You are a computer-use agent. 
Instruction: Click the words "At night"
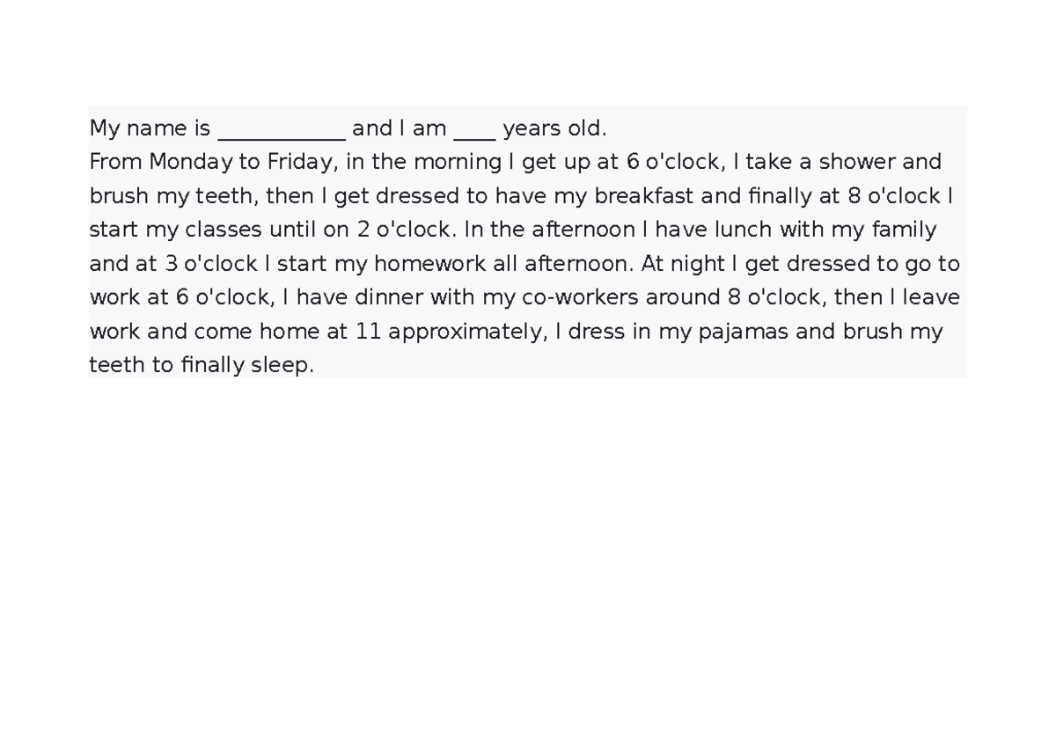click(x=673, y=264)
